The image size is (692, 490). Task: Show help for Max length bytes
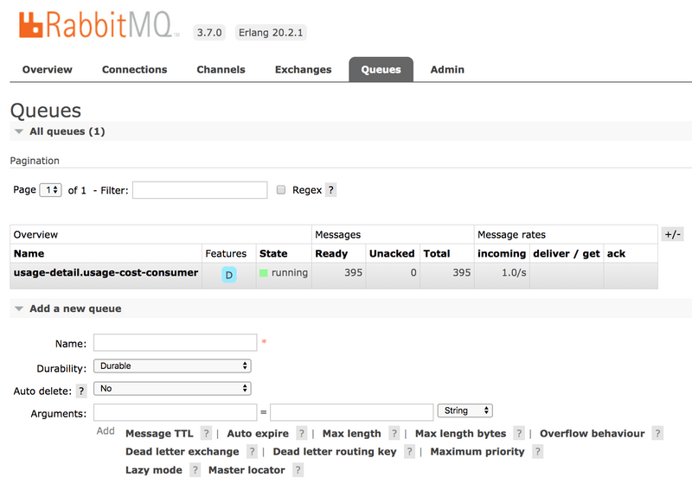[519, 434]
